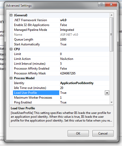Click the 4294967295 affinity mask value
This screenshot has height=146, width=122.
[68, 73]
